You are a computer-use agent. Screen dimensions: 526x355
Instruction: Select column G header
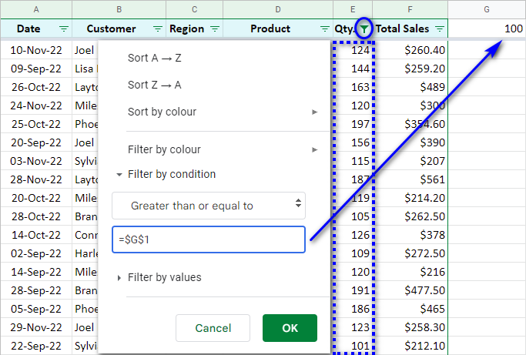point(487,9)
